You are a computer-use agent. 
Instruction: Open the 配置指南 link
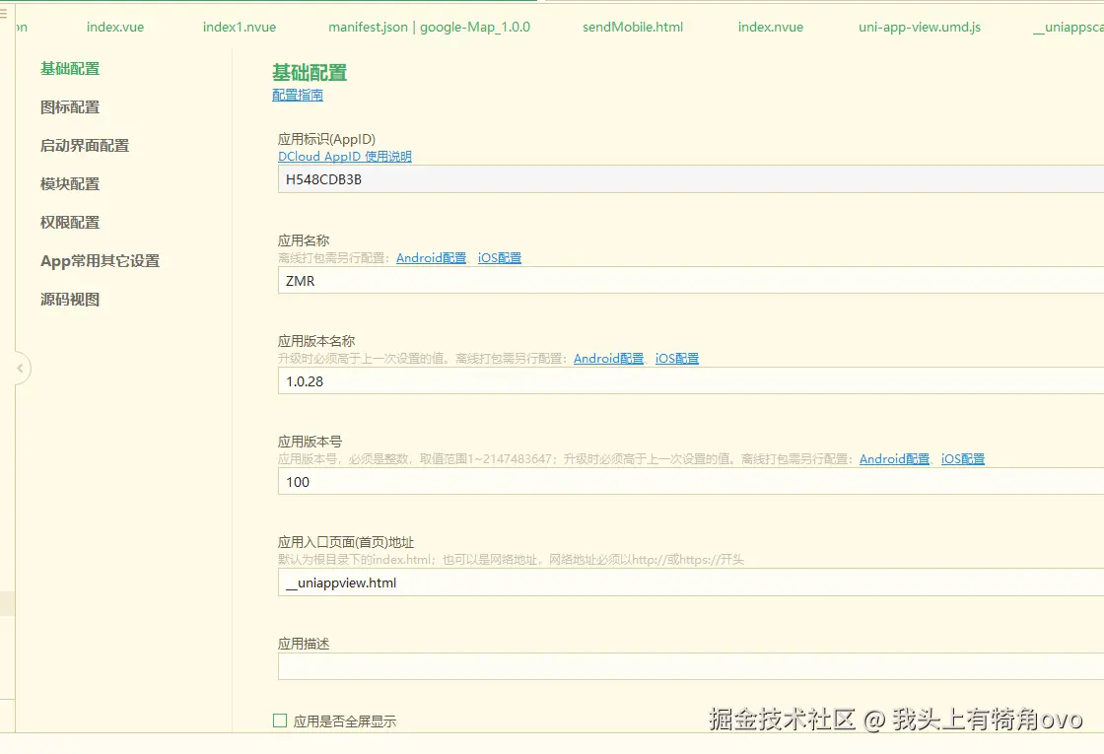(297, 95)
